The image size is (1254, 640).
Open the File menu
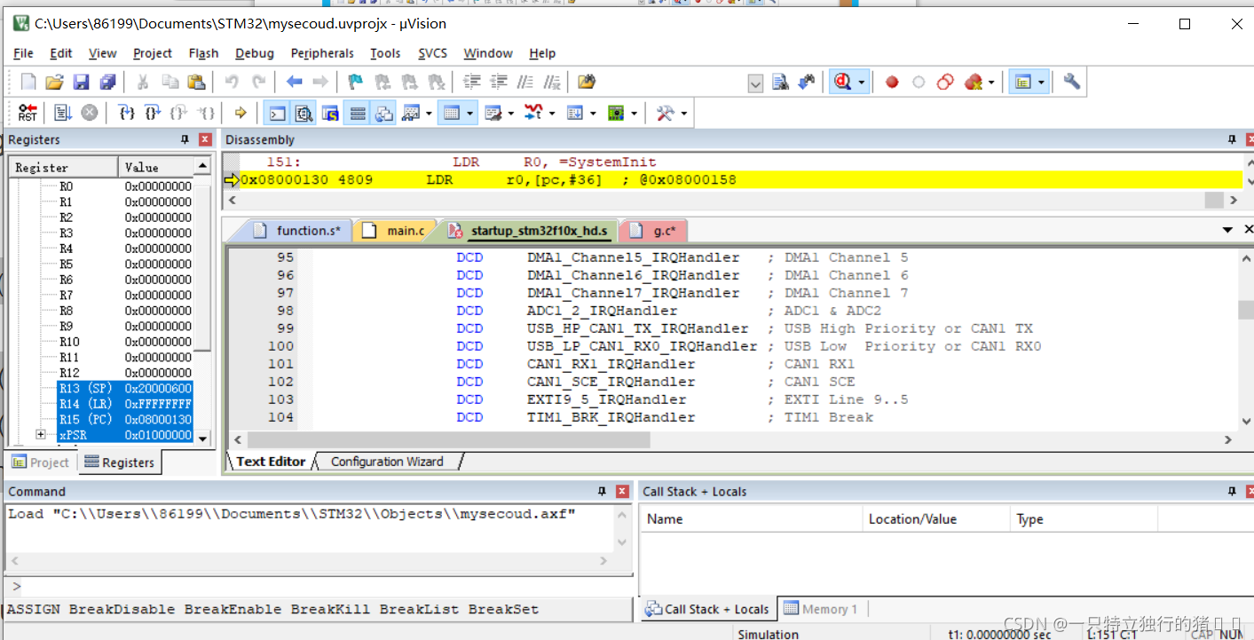point(23,53)
